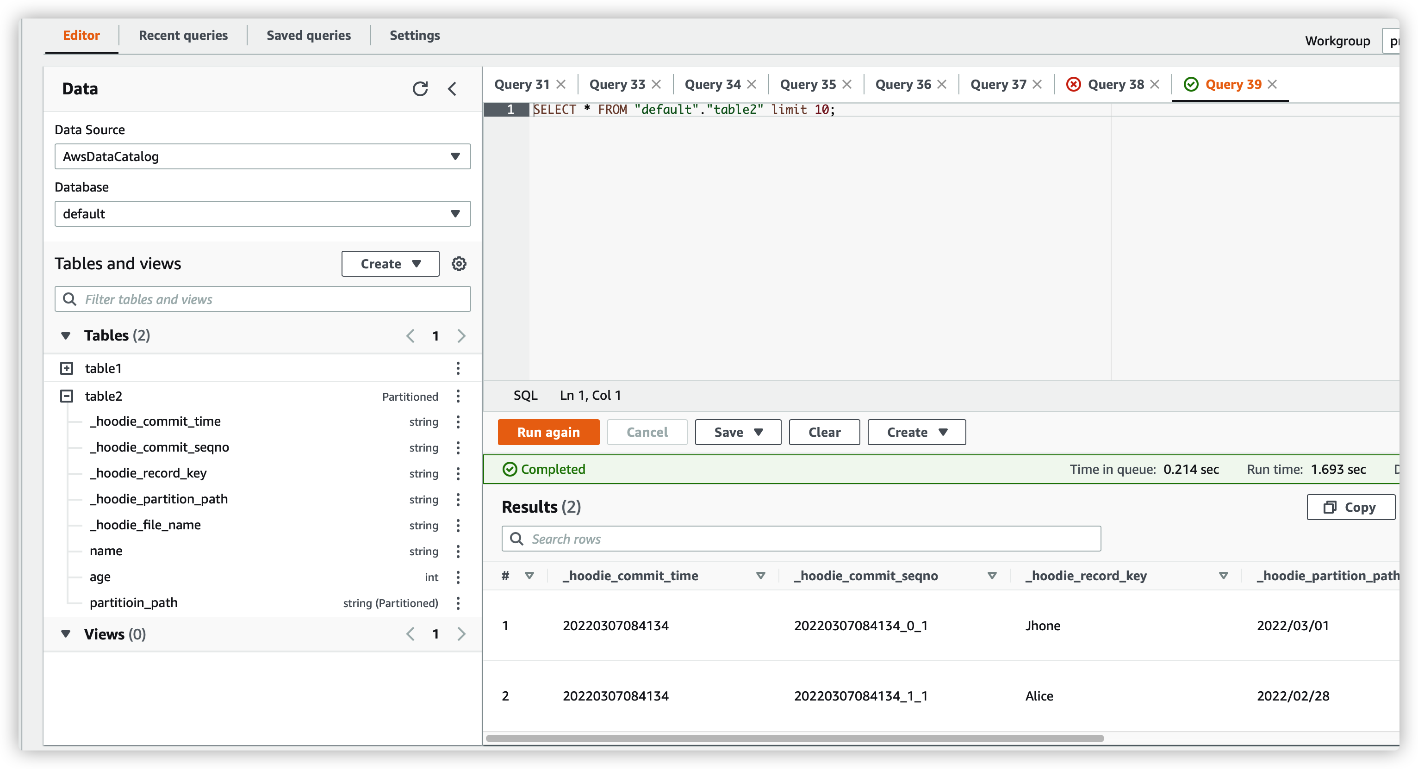Focus the Search rows field
This screenshot has width=1418, height=769.
[801, 539]
